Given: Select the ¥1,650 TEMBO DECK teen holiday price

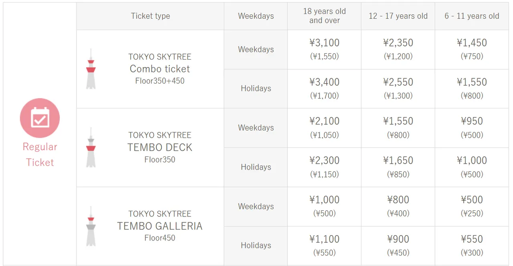Looking at the screenshot, I should [398, 160].
